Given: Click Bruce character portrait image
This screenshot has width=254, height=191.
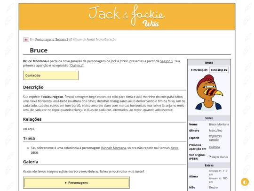Looking at the screenshot, I should point(209,93).
